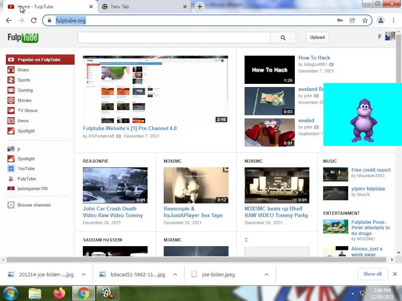402x301 pixels.
Task: Open Chrome three-dot menu
Action: click(393, 20)
